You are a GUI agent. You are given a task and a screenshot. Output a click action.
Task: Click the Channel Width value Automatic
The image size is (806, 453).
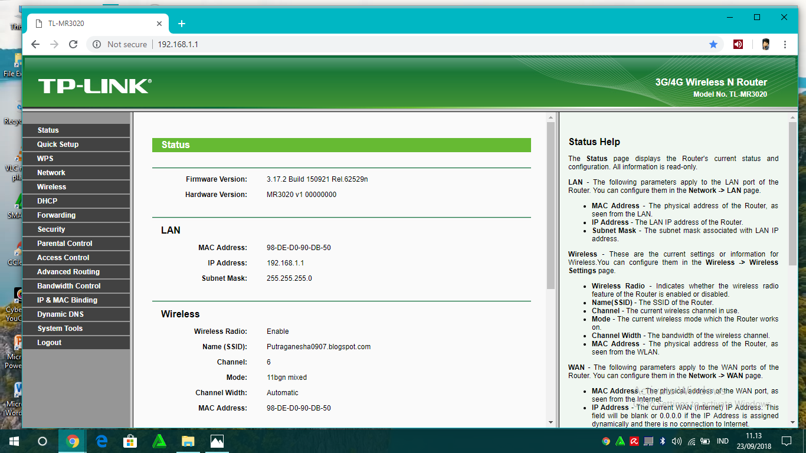coord(283,393)
